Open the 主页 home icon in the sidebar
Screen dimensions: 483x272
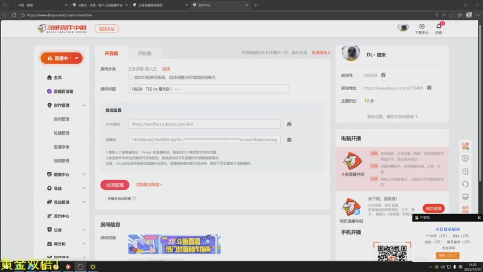(x=50, y=77)
